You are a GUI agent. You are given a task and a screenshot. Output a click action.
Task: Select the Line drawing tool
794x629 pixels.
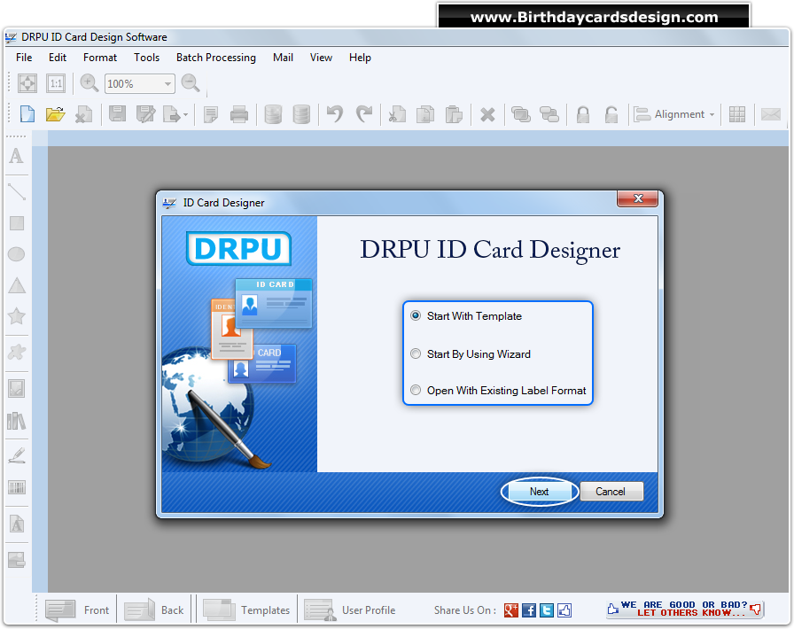point(17,191)
